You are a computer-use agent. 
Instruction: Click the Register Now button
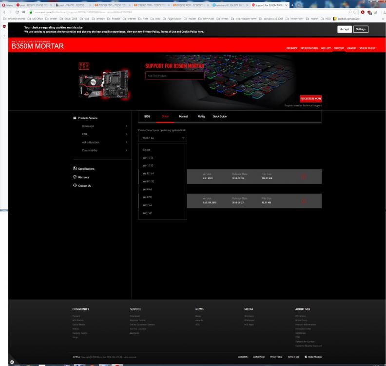[x=310, y=99]
